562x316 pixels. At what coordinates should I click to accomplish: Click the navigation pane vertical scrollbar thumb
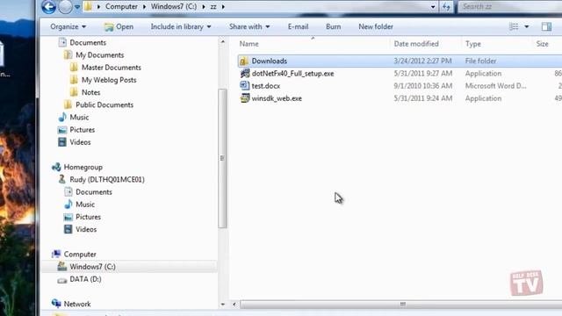tap(222, 158)
